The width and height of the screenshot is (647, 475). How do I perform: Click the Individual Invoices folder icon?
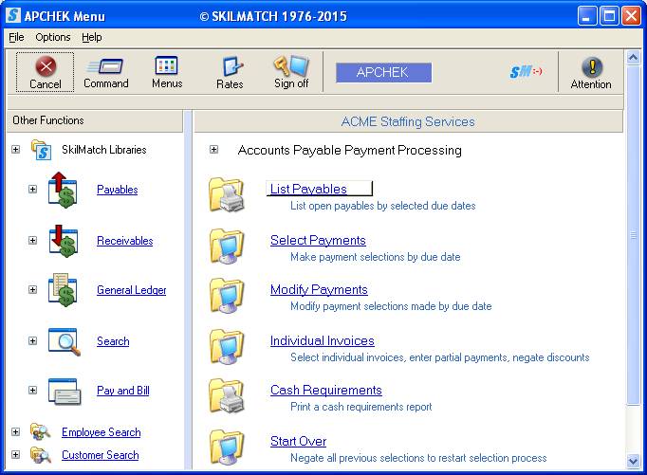tap(227, 347)
